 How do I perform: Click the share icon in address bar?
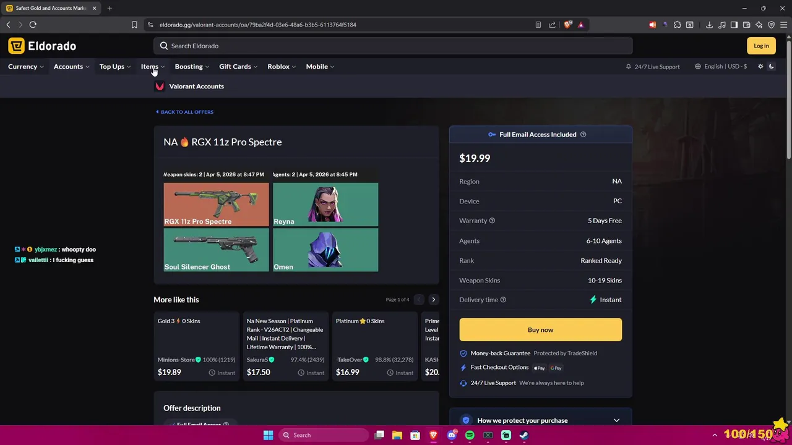[x=552, y=25]
